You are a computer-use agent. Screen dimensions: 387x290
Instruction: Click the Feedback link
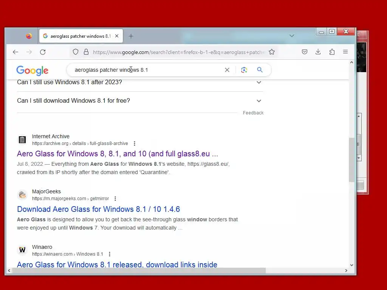click(x=253, y=113)
